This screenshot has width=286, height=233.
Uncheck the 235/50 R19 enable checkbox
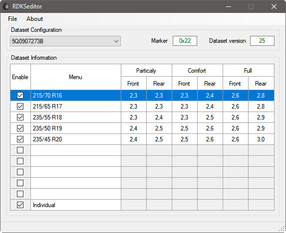click(x=20, y=128)
